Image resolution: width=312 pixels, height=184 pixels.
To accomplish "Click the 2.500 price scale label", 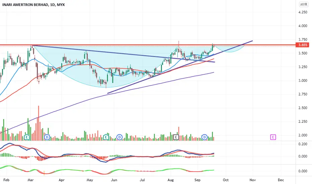I will [303, 108].
